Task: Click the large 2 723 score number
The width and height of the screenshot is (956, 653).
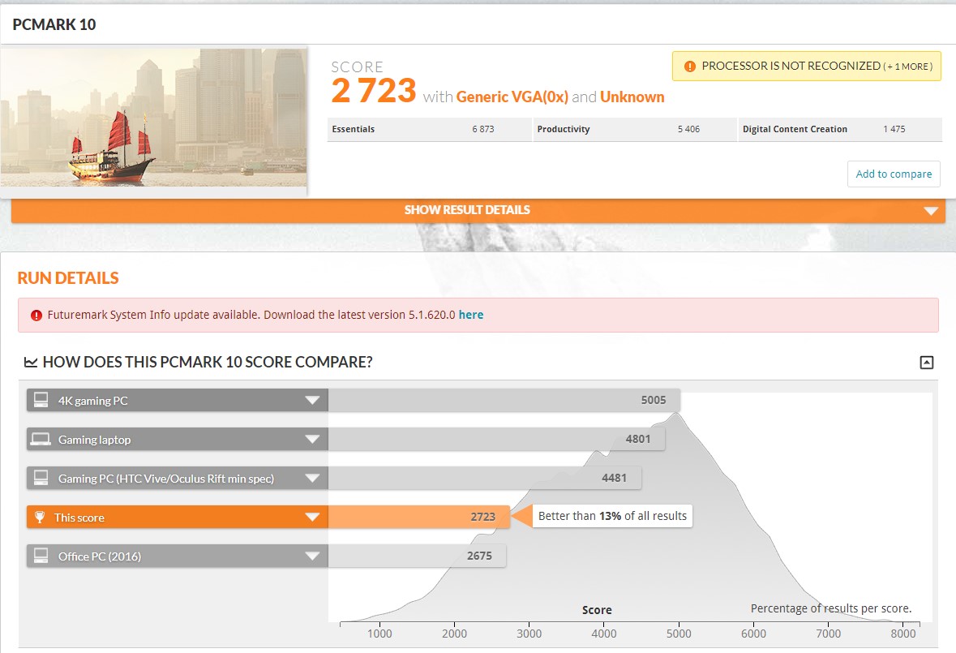Action: pos(374,91)
